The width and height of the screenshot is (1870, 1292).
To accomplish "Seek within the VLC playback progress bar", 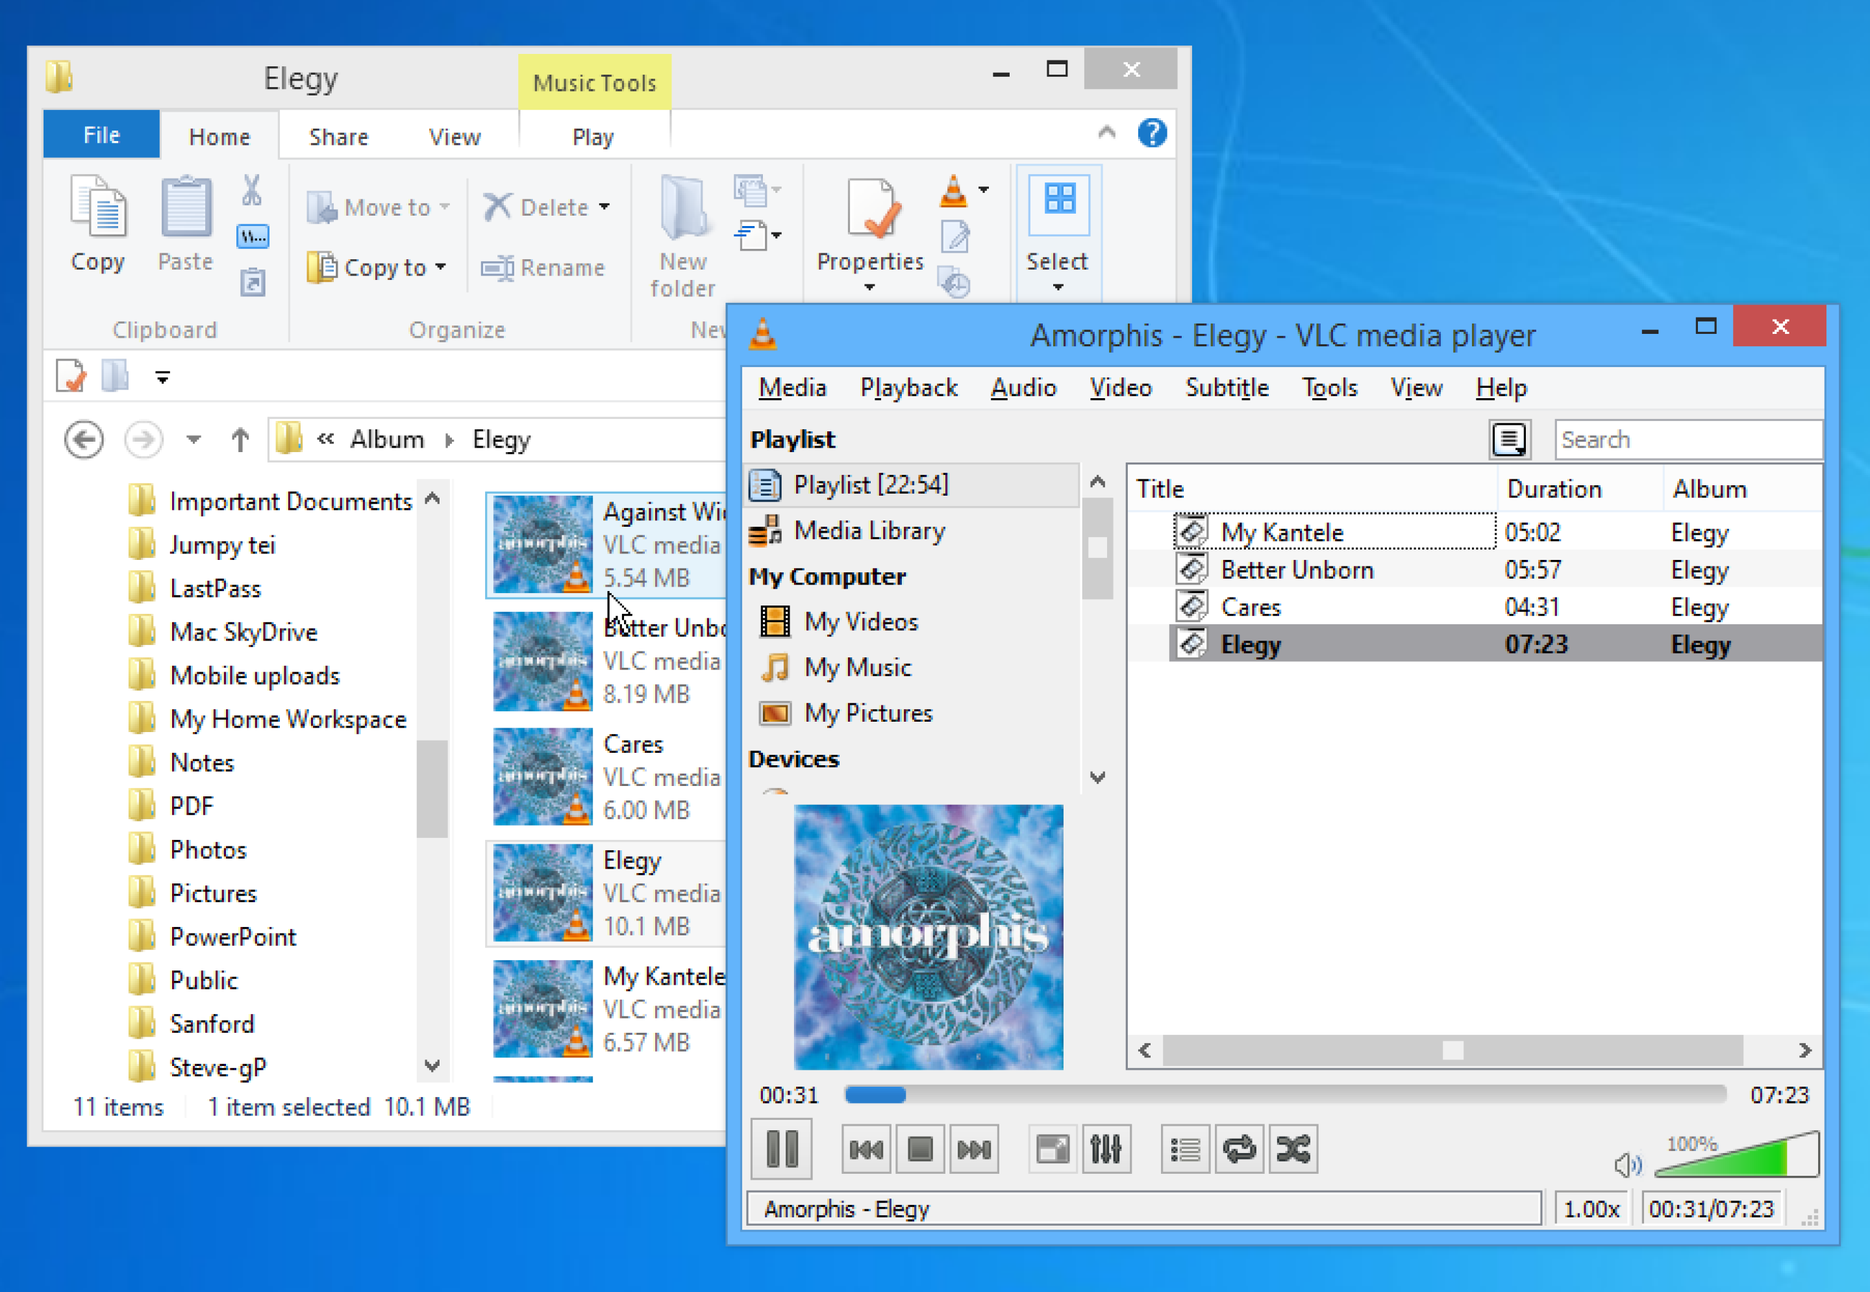I will click(1285, 1095).
